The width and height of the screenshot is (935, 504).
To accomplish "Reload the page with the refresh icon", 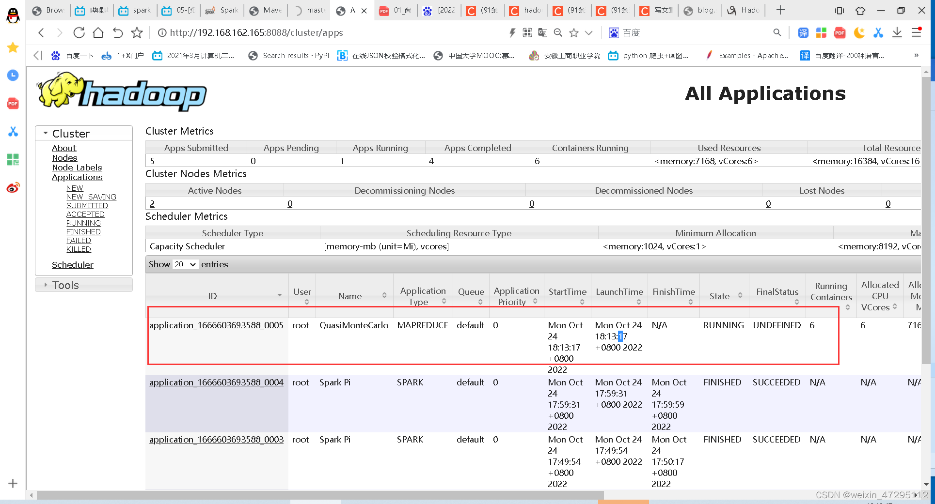I will [x=79, y=32].
